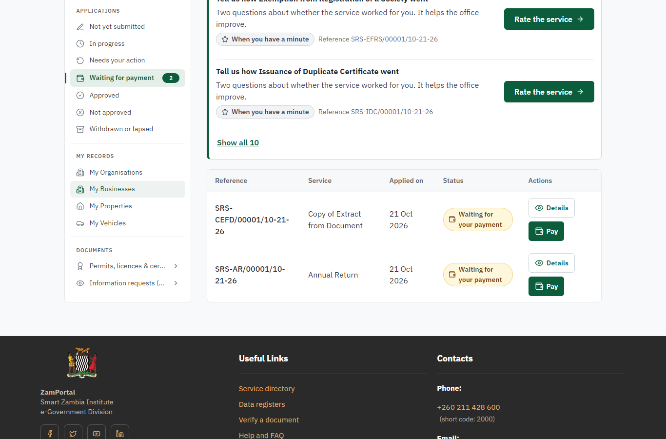Click Show all 10 link
Screen dimensions: 666x439
pyautogui.click(x=238, y=143)
